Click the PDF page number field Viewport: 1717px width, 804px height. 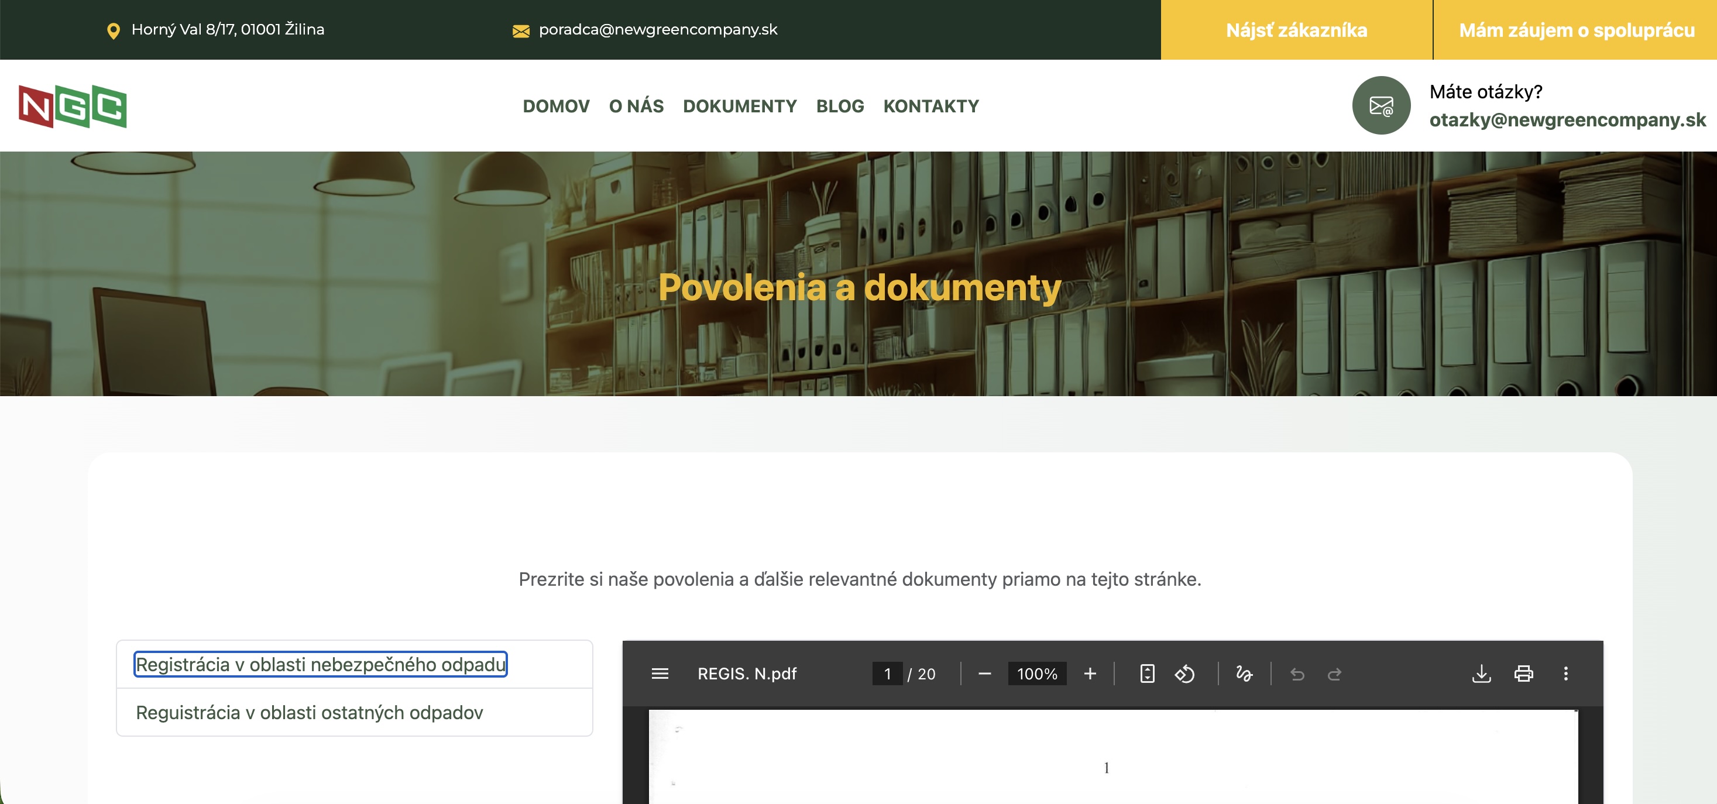point(887,674)
